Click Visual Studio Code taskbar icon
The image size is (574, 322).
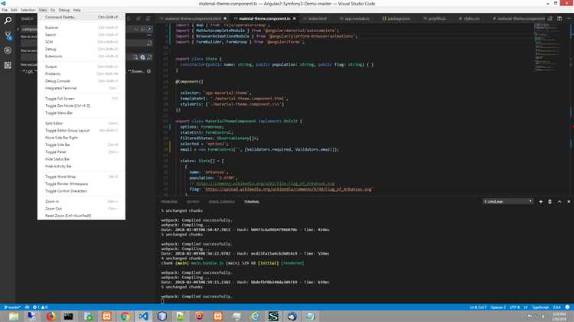tap(143, 316)
